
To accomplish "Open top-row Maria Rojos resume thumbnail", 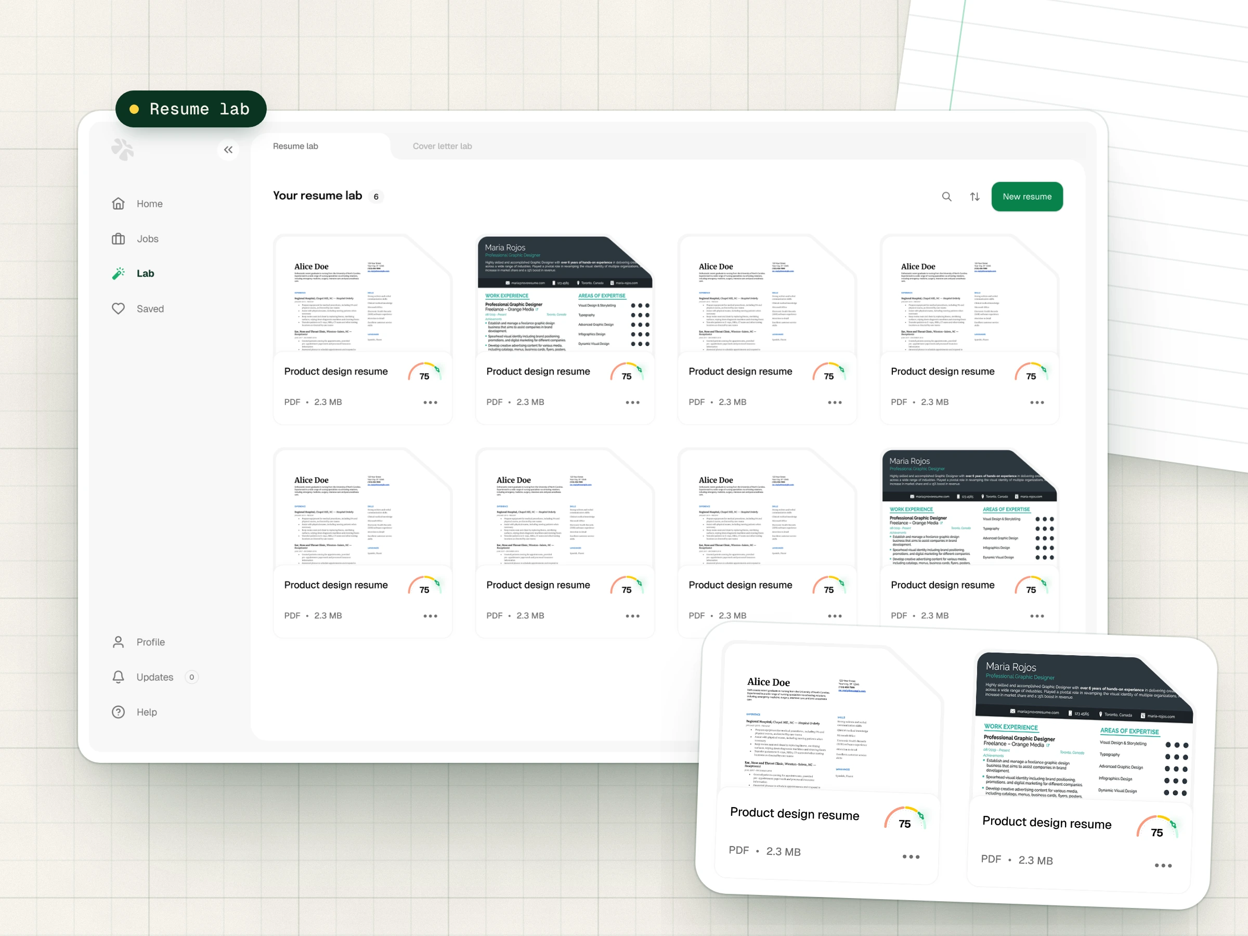I will click(565, 294).
